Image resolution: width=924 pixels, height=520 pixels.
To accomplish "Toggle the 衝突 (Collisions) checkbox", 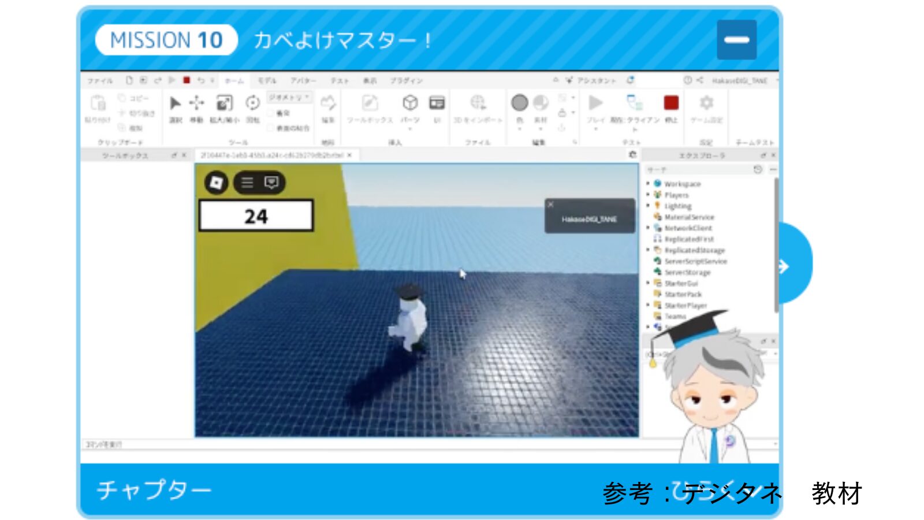I will point(271,114).
